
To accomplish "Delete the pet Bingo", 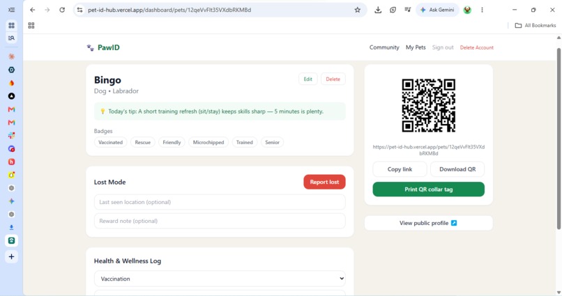I will coord(333,79).
